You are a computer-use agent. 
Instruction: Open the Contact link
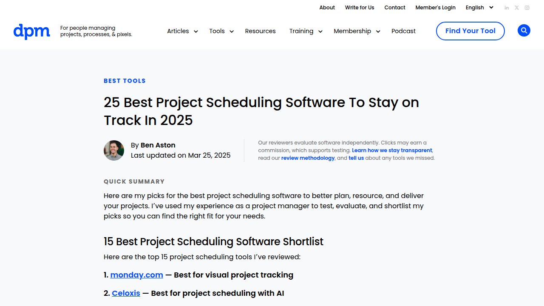click(395, 8)
